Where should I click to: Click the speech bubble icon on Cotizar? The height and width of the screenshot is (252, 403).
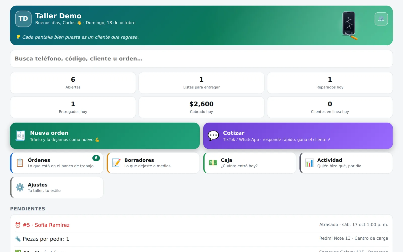pyautogui.click(x=213, y=136)
